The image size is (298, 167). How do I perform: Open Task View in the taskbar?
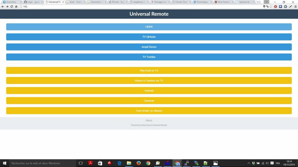point(80,163)
